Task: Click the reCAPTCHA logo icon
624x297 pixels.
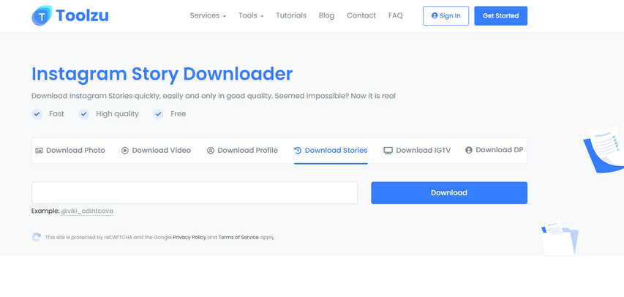Action: click(37, 237)
